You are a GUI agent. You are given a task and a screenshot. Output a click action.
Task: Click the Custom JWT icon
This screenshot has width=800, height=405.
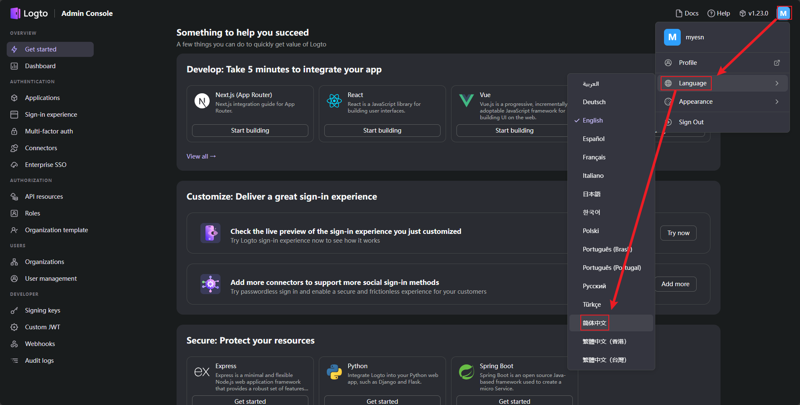click(14, 327)
